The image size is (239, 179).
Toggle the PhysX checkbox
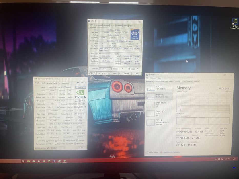[67, 143]
